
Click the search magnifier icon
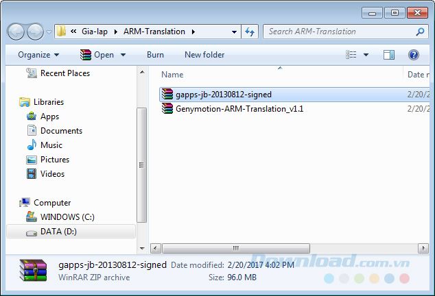(x=420, y=32)
